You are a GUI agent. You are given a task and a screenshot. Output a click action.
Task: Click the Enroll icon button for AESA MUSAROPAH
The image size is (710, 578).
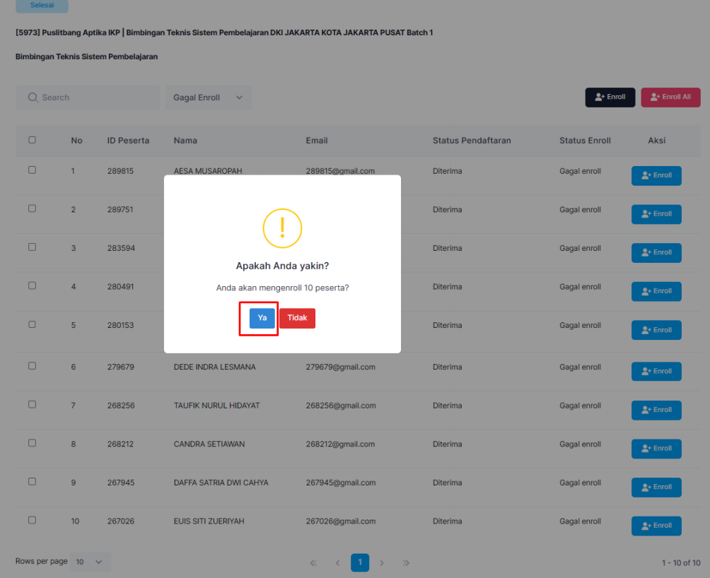[x=656, y=175]
